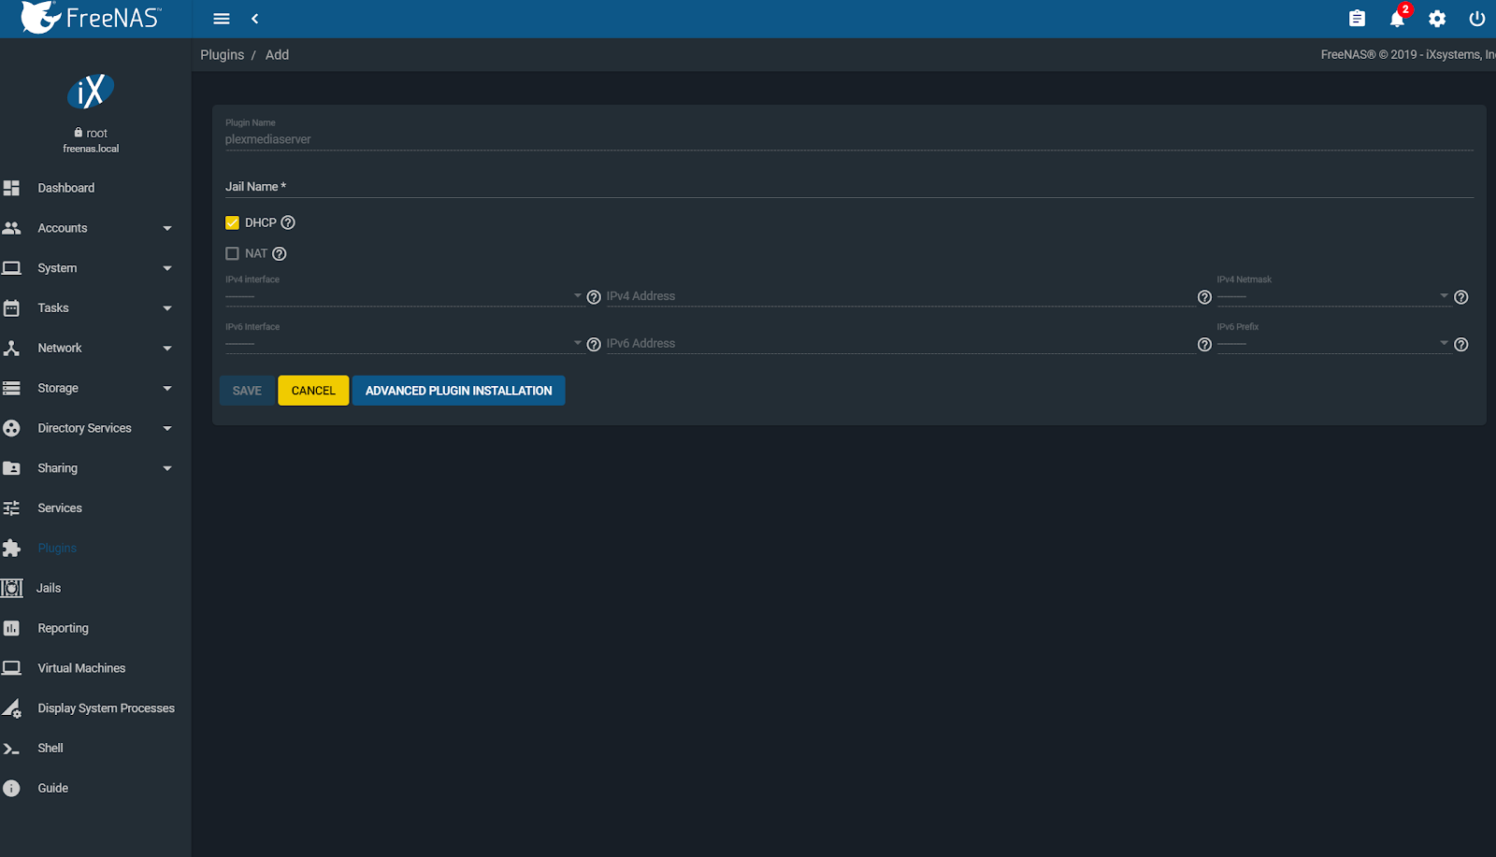Click the System laptop icon
Screen dimensions: 1496x857
(11, 268)
